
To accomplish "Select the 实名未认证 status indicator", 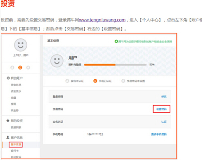I will point(75,81).
